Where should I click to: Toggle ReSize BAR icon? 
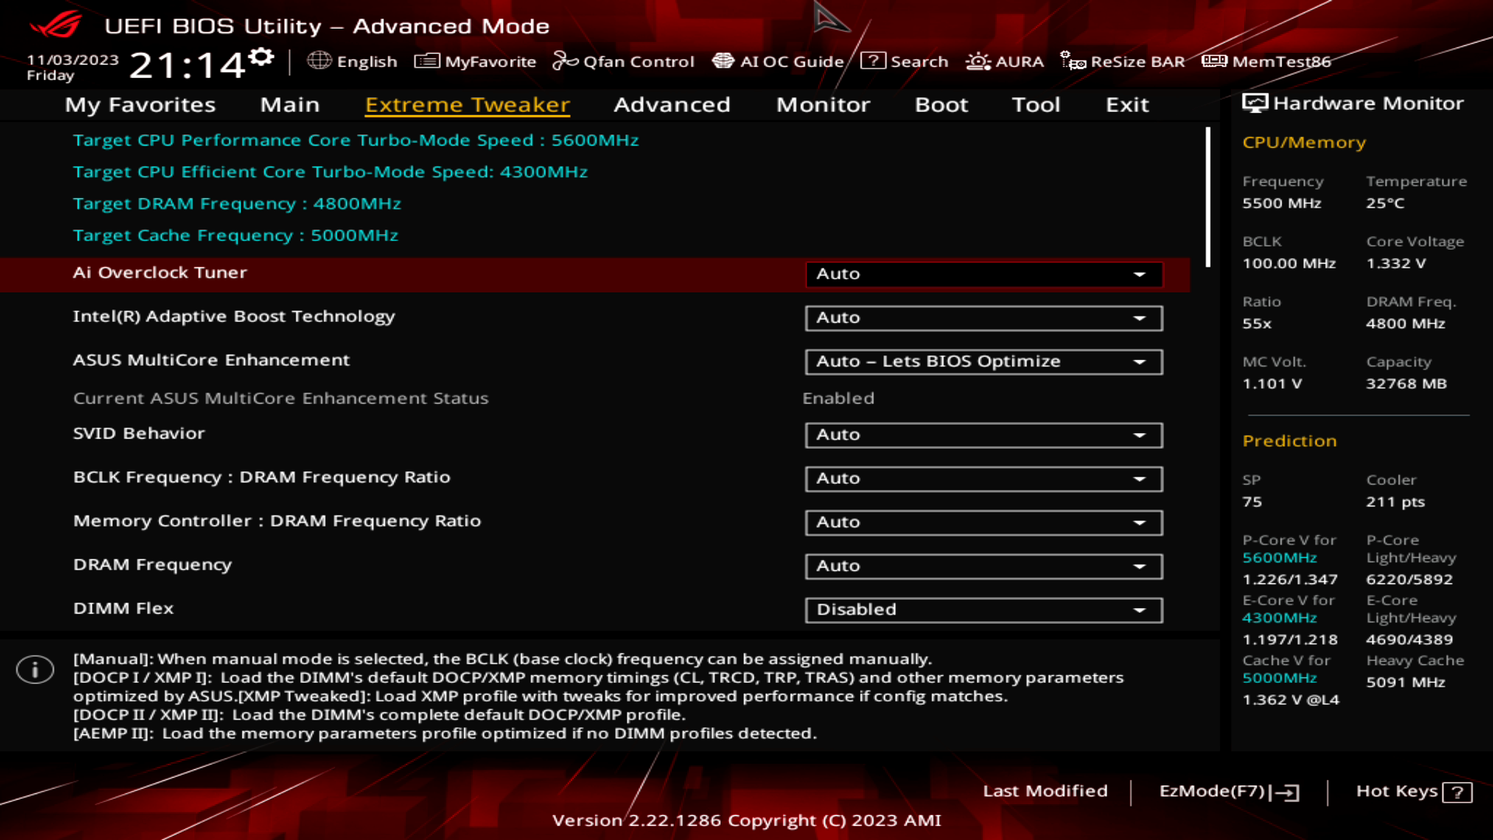1073,61
